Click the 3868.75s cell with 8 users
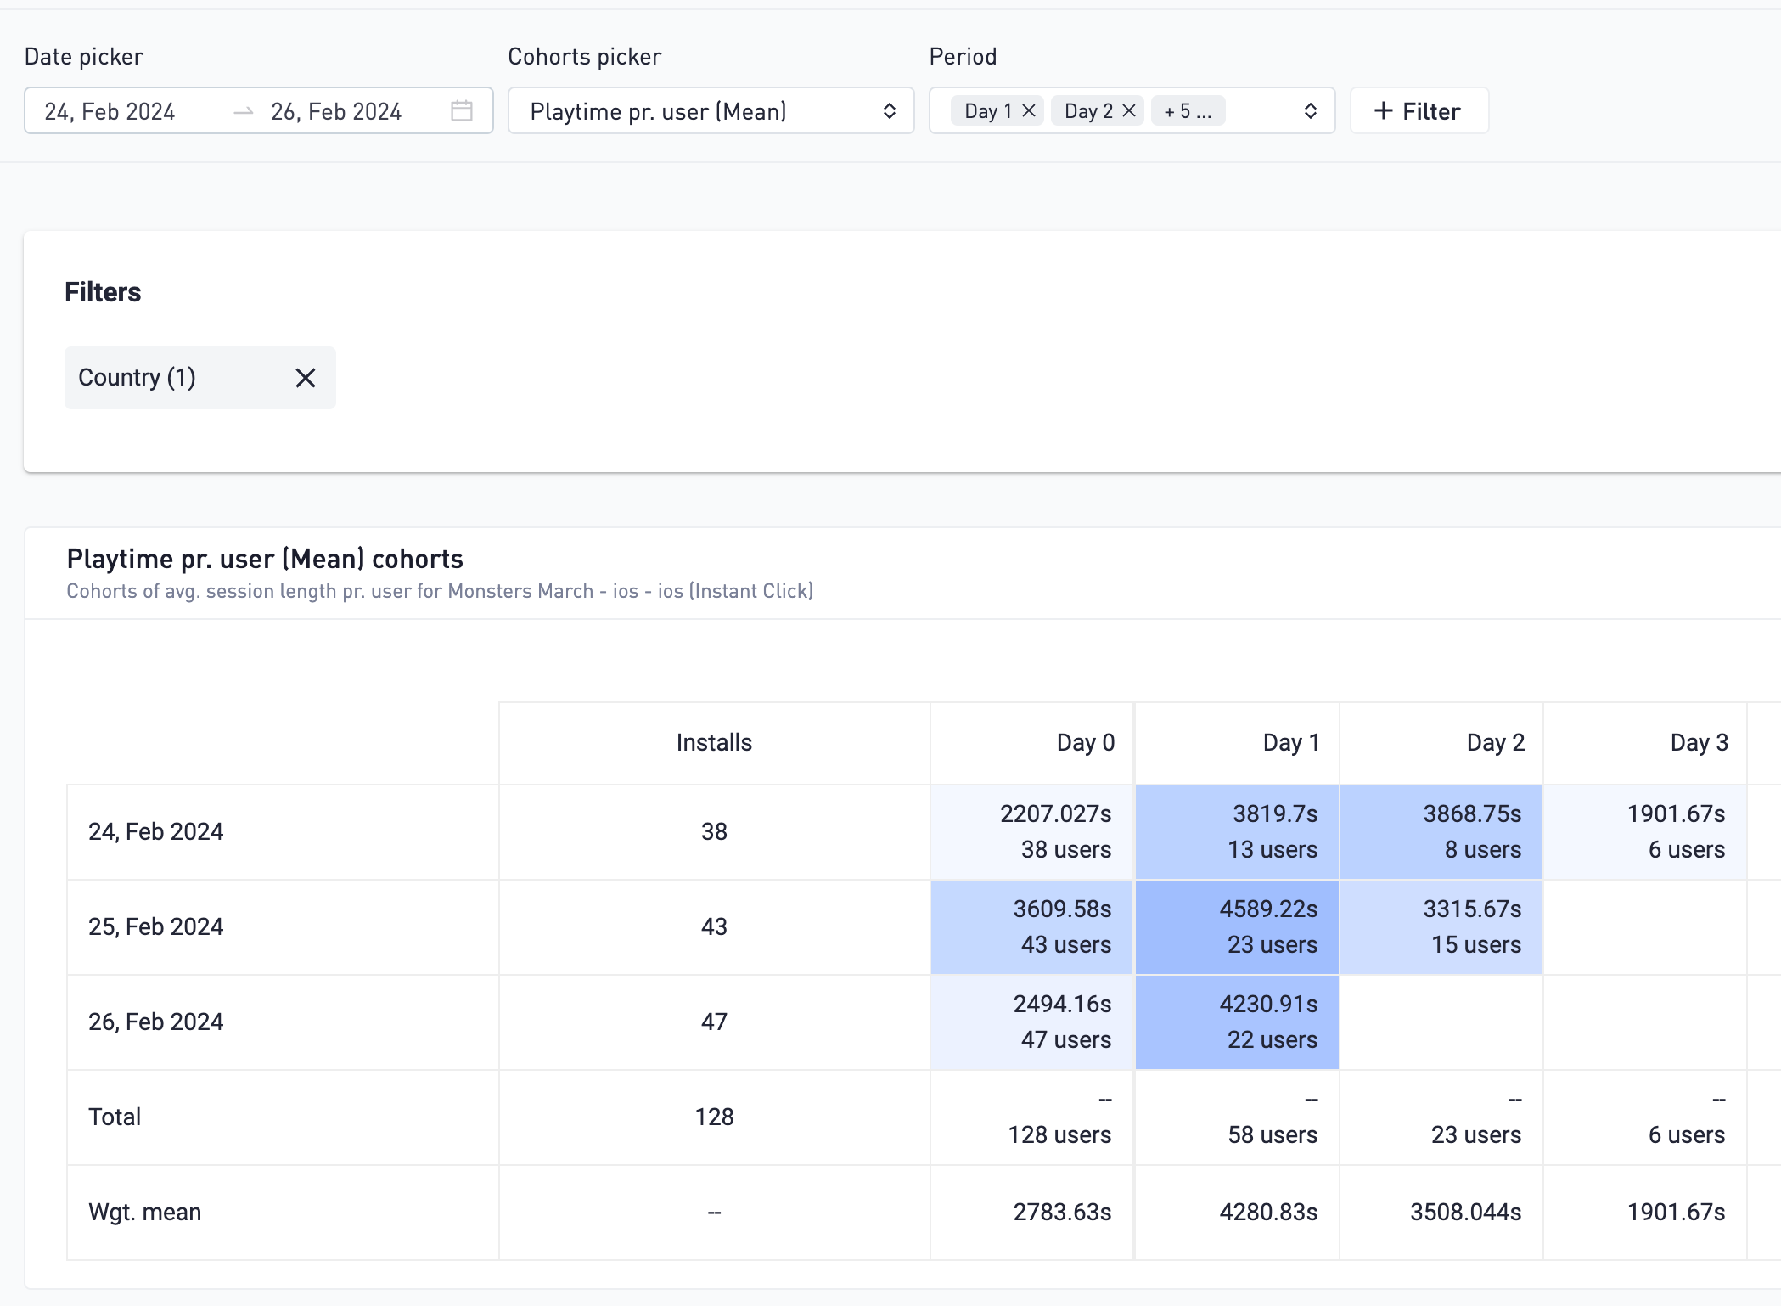The image size is (1781, 1306). pos(1441,832)
